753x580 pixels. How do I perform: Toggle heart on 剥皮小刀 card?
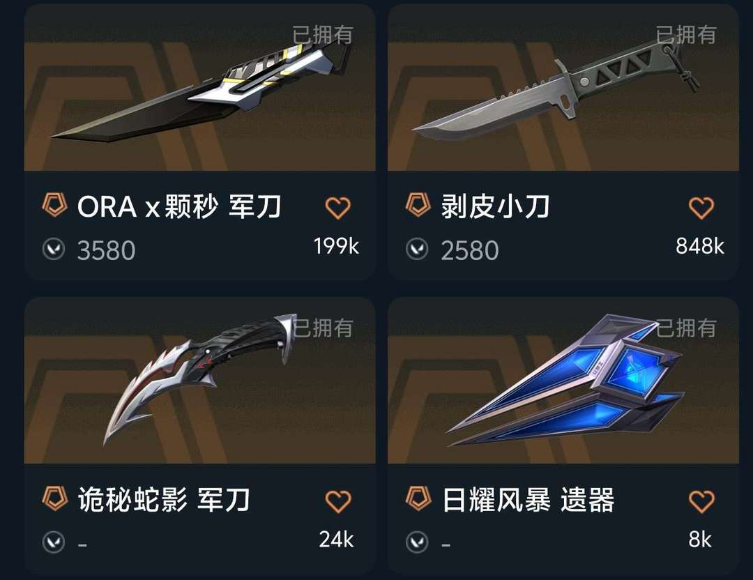(701, 208)
